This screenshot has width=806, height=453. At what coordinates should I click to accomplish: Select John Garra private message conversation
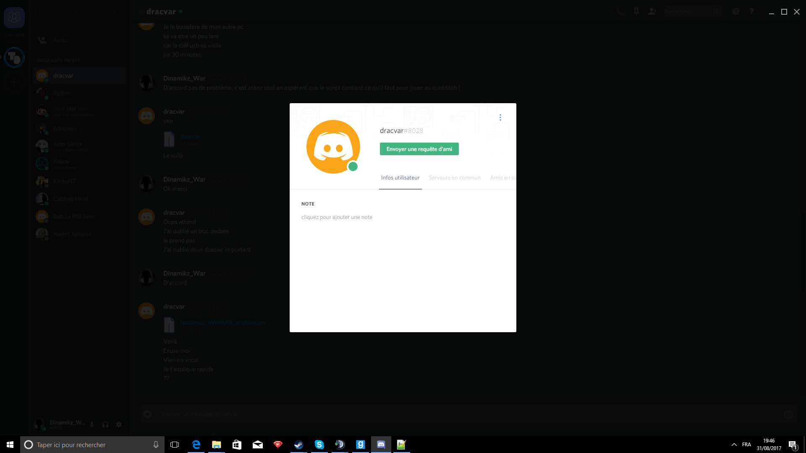79,146
